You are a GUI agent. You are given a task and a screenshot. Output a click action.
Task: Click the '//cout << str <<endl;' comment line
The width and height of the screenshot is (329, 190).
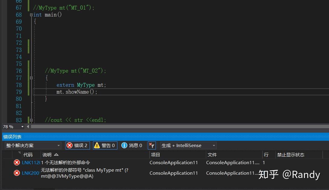(75, 120)
